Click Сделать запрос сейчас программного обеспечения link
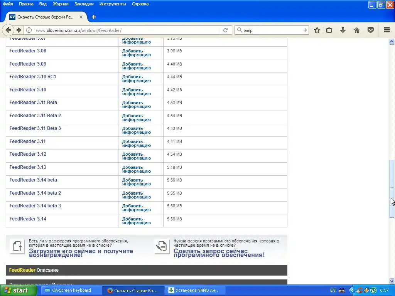The width and height of the screenshot is (395, 296). pyautogui.click(x=219, y=253)
